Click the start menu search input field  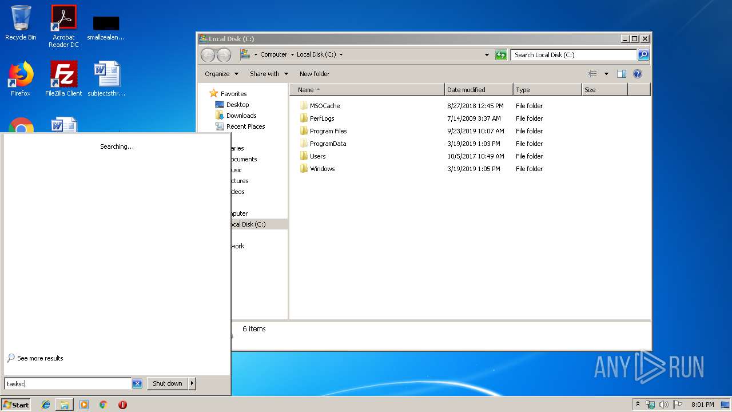click(x=68, y=384)
